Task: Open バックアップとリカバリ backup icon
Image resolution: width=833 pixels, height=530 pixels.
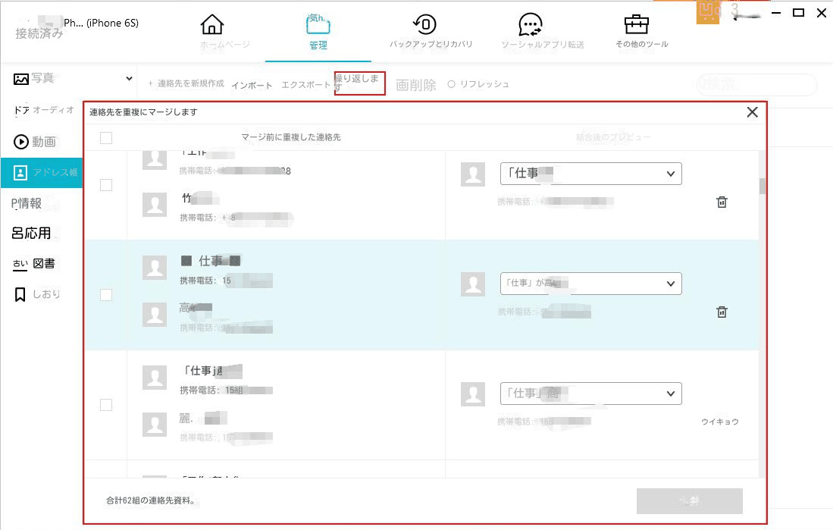Action: click(x=424, y=24)
